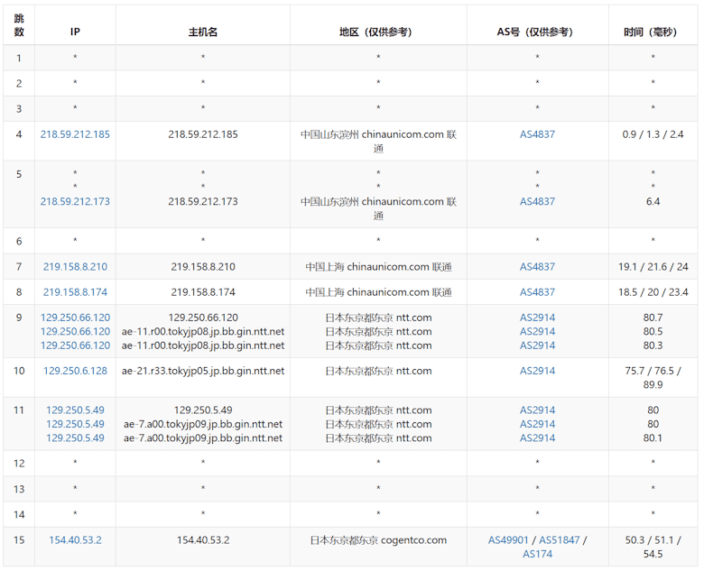Select time value 19.1 / 21.6 / 24
The image size is (704, 571).
coord(653,267)
